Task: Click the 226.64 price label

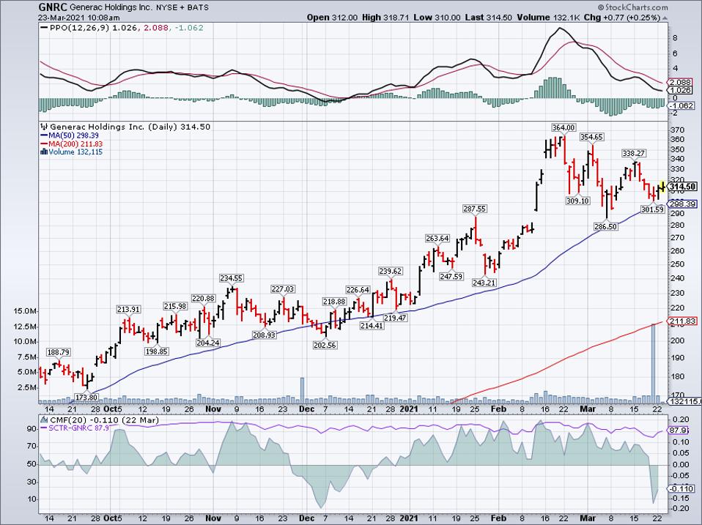Action: [358, 290]
